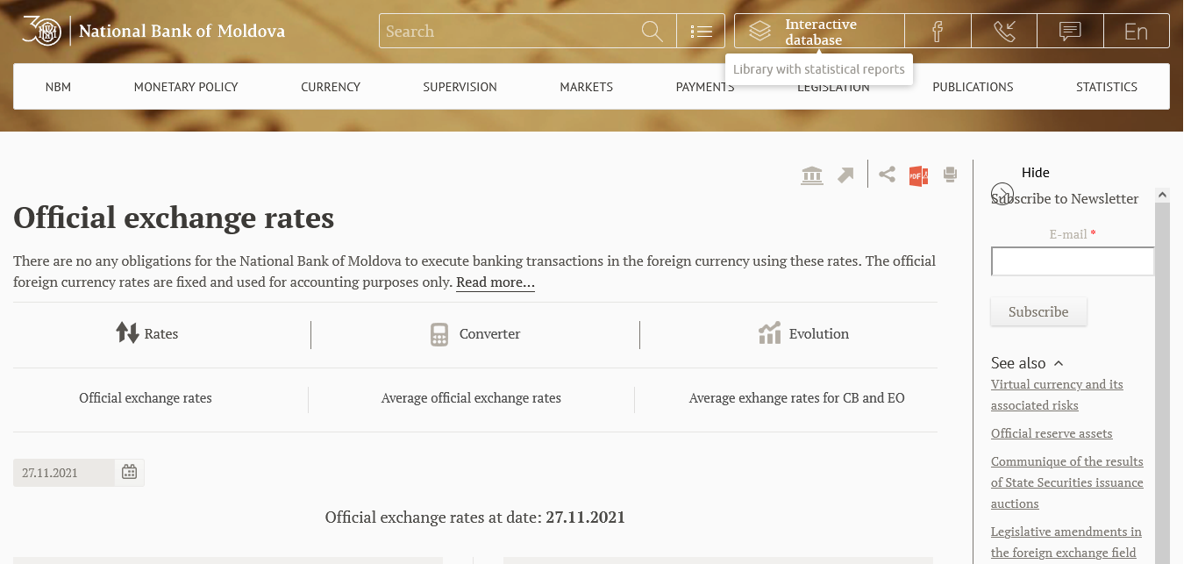
Task: Click the printer icon
Action: 950,175
